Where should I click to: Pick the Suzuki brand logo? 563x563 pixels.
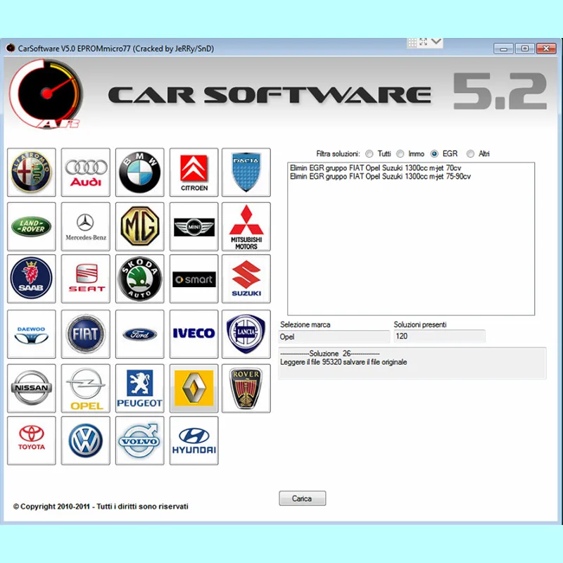(246, 279)
